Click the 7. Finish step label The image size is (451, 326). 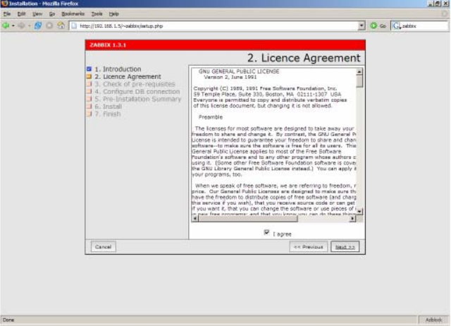point(108,114)
